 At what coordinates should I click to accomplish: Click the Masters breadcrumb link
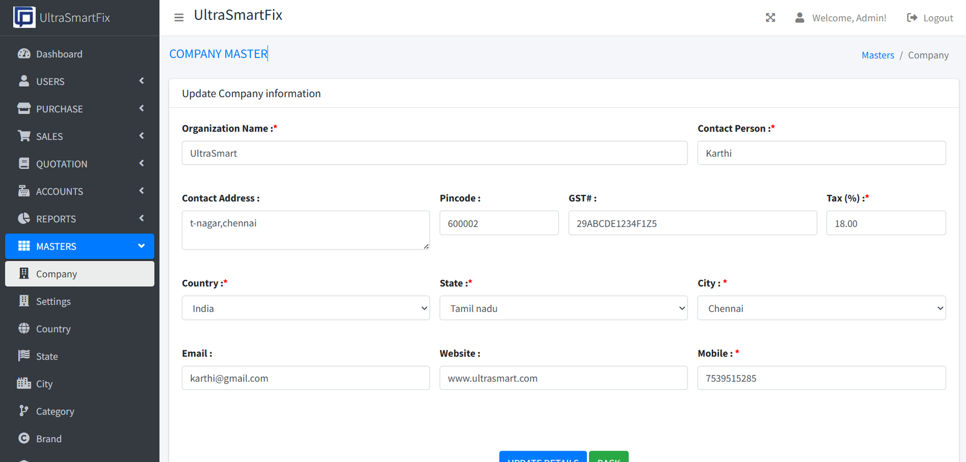tap(878, 55)
